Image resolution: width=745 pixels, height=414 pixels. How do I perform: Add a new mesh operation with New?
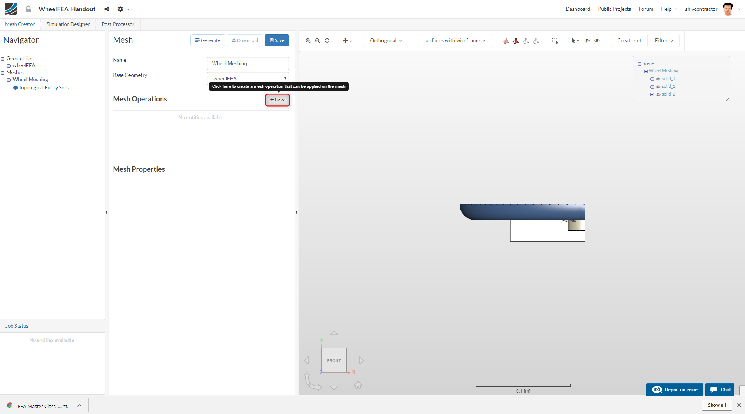click(278, 100)
